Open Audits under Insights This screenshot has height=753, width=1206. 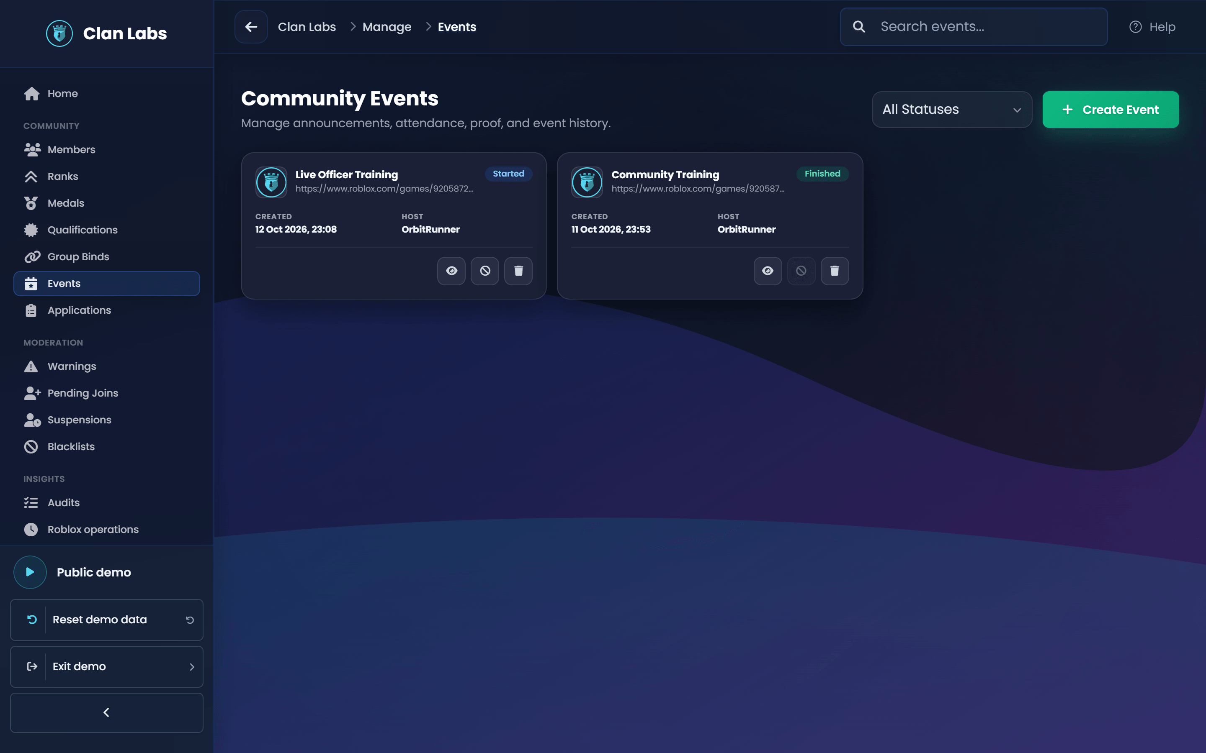(107, 502)
